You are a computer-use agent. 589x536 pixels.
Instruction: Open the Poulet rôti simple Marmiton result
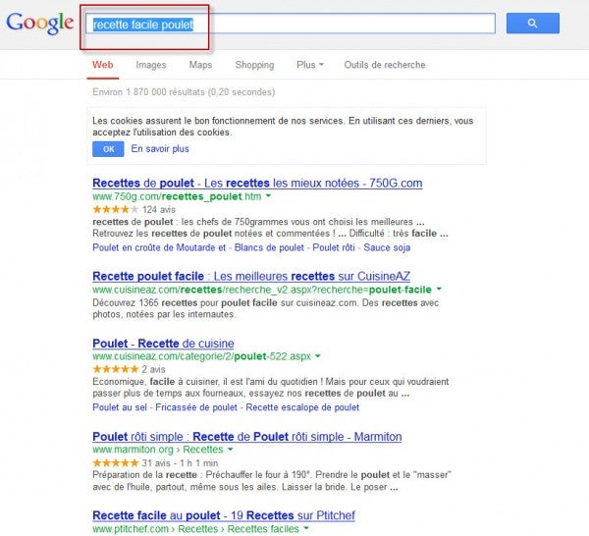pos(246,436)
